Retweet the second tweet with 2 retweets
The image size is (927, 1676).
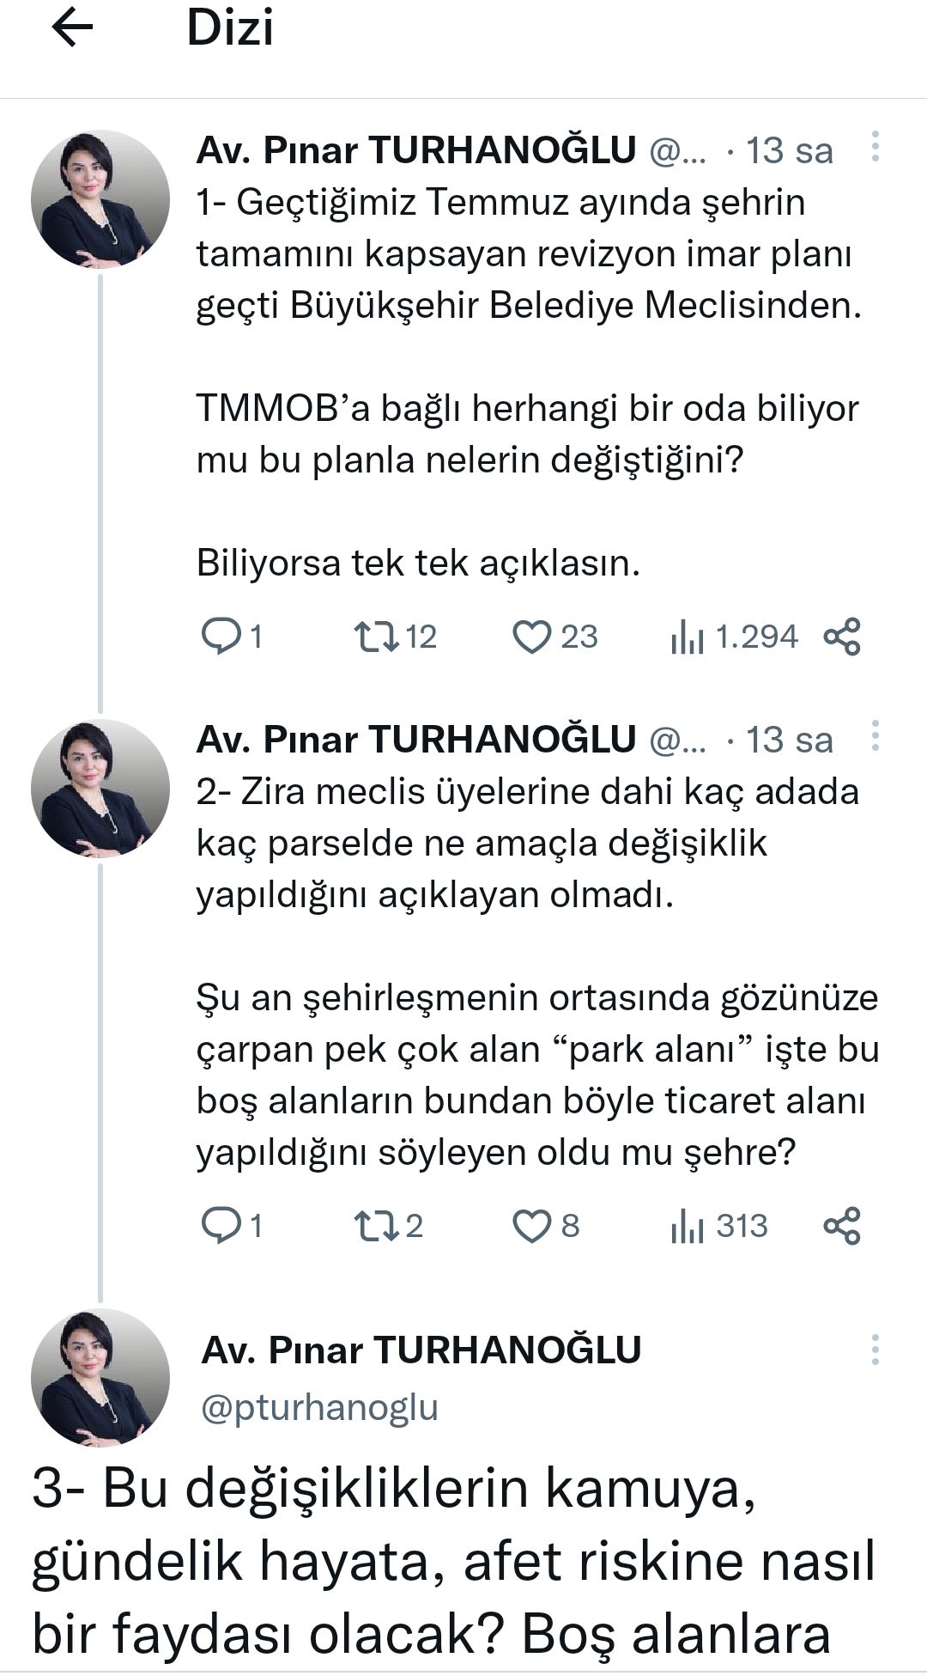pyautogui.click(x=376, y=1226)
